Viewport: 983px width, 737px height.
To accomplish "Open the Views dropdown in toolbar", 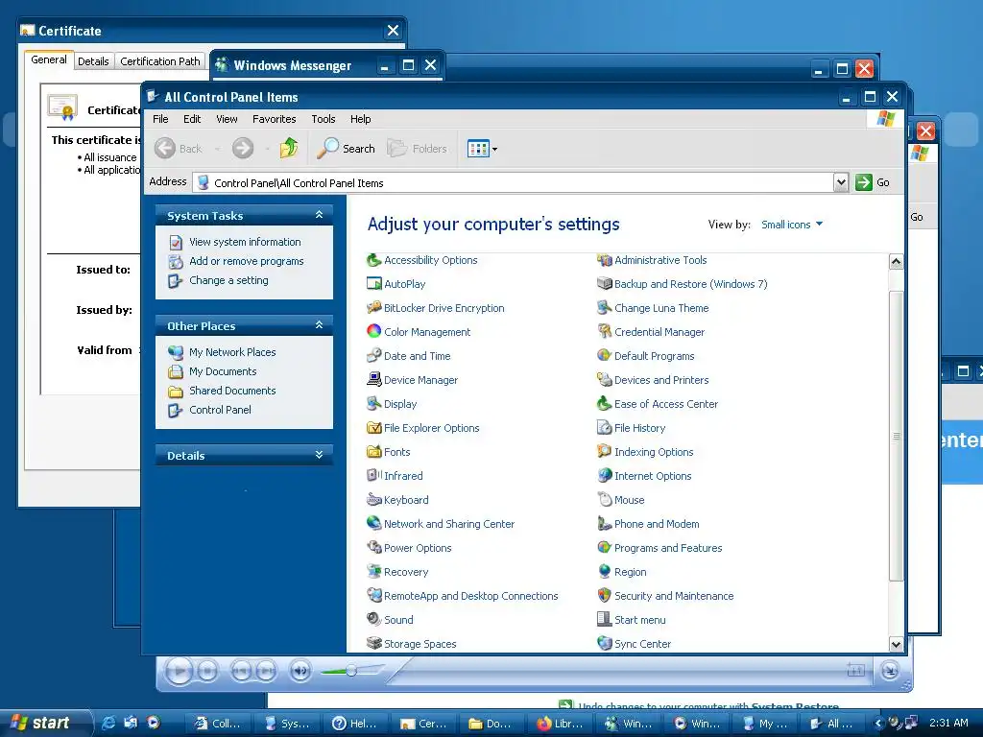I will click(482, 149).
